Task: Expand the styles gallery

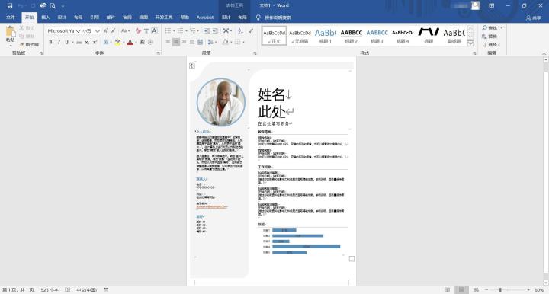Action: 470,43
